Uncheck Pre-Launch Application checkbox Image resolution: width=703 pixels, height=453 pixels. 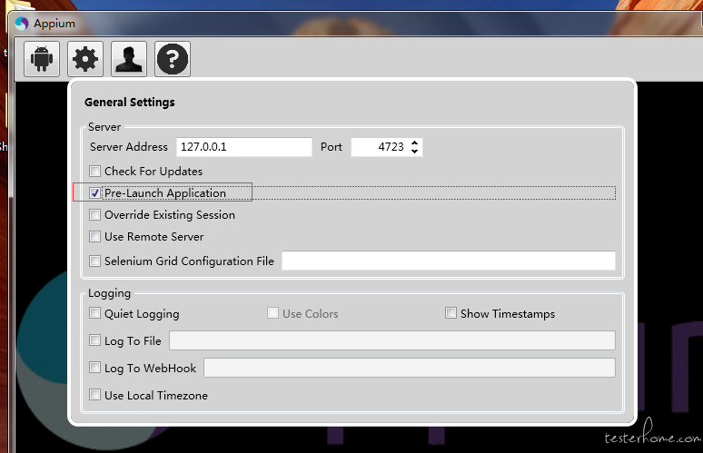point(94,192)
